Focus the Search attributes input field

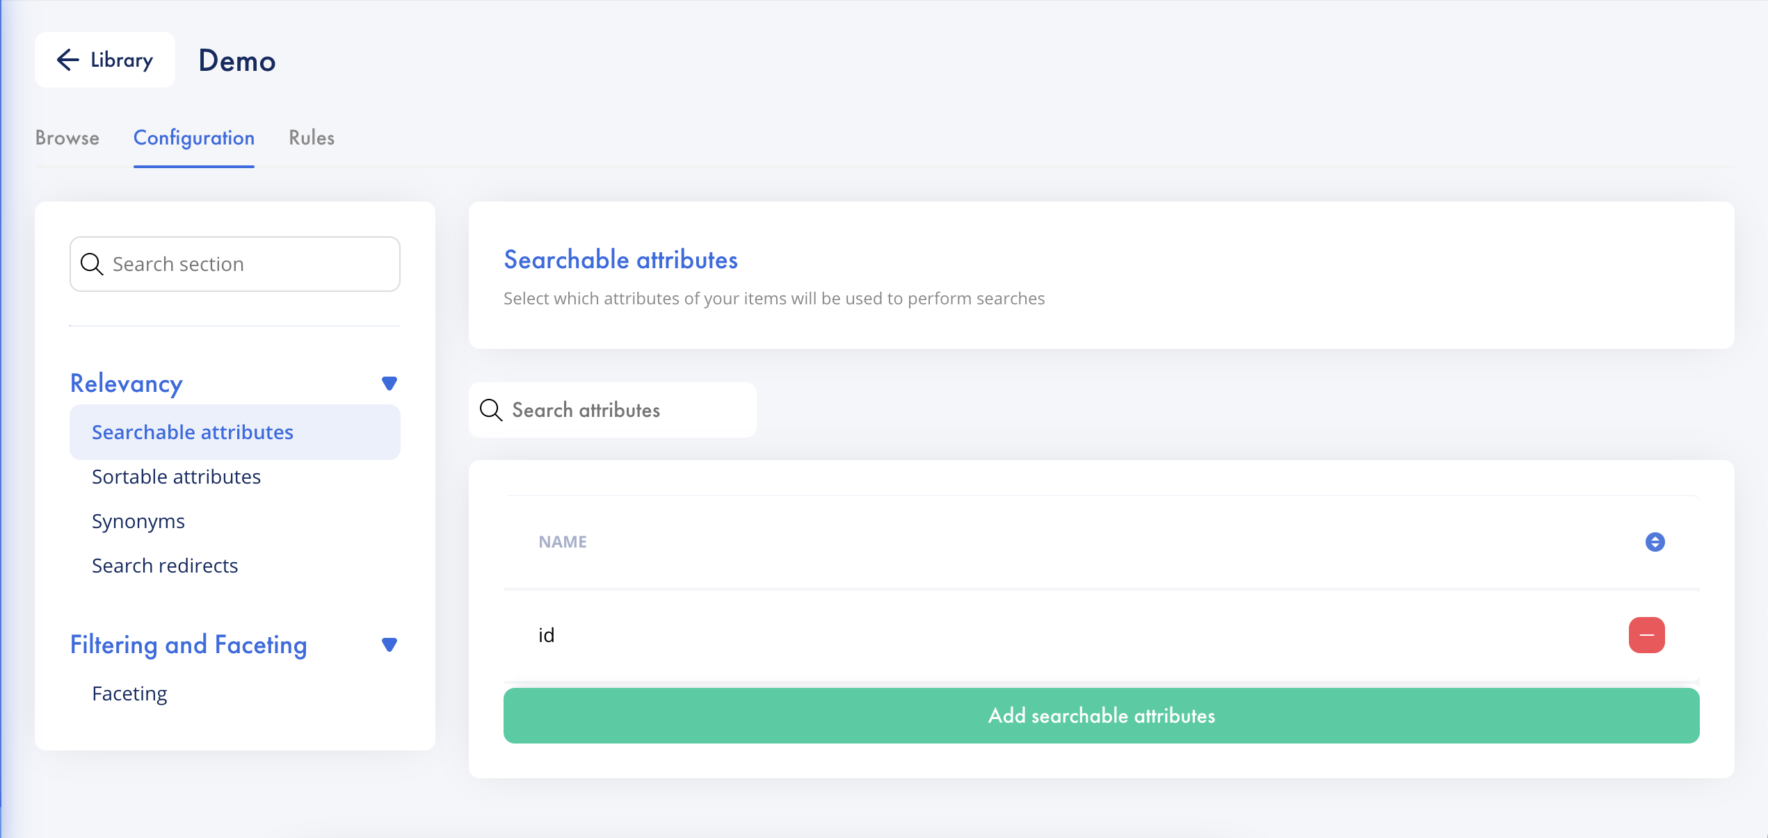[613, 410]
